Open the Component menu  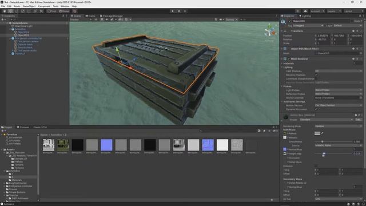(x=44, y=6)
